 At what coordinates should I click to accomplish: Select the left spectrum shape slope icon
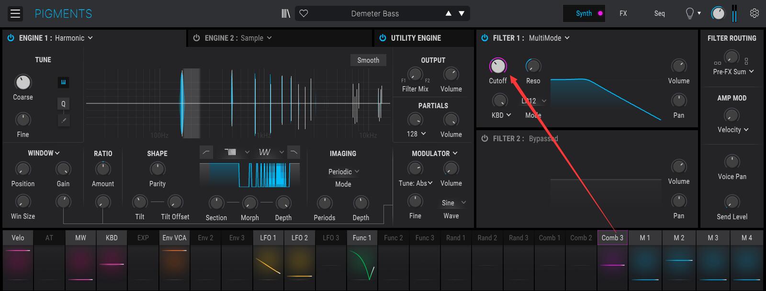click(x=206, y=152)
